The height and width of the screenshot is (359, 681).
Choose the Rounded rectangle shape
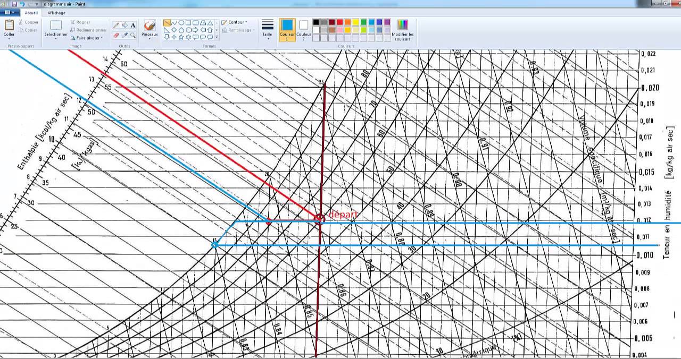click(195, 23)
